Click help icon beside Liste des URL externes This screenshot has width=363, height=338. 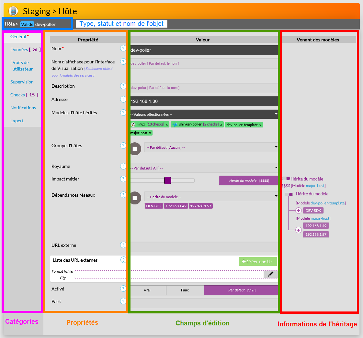[x=123, y=260]
